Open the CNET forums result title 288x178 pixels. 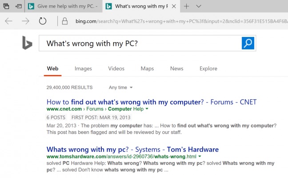point(152,102)
